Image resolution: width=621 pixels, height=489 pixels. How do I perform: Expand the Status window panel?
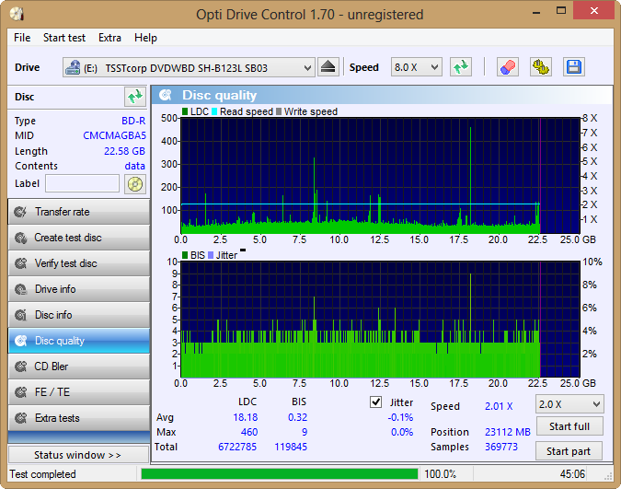(x=78, y=455)
